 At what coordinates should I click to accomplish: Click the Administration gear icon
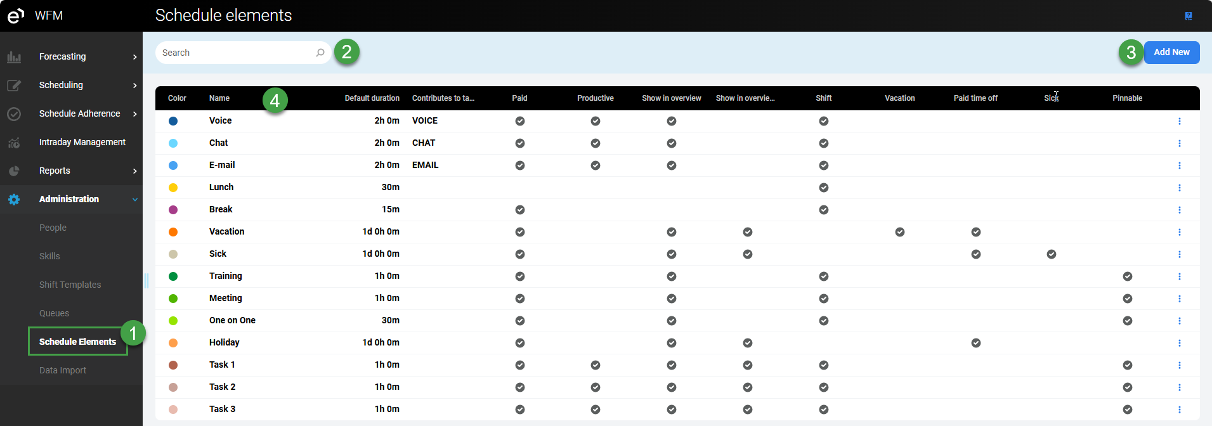tap(14, 200)
